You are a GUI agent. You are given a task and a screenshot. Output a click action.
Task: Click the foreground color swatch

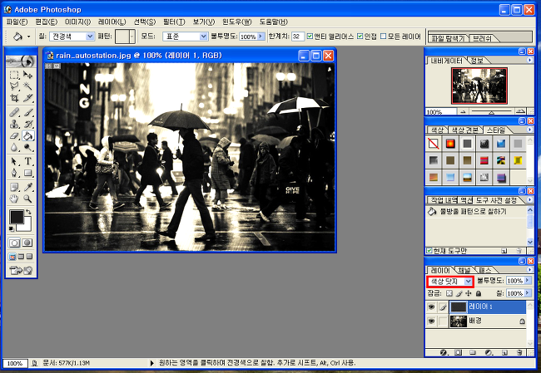[17, 217]
